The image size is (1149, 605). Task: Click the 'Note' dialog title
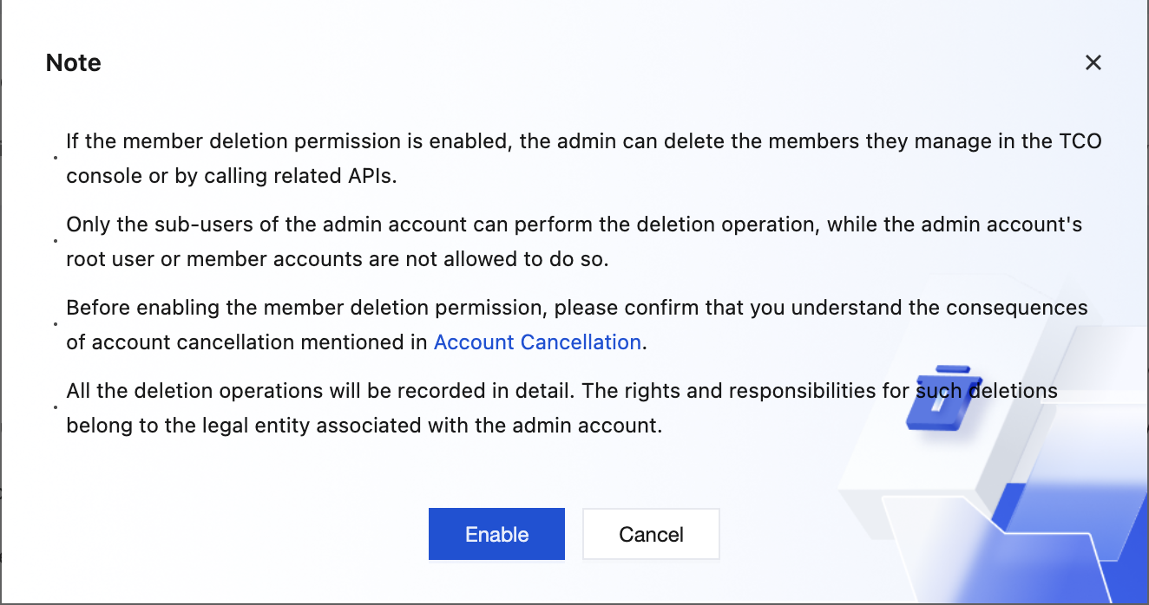[74, 62]
